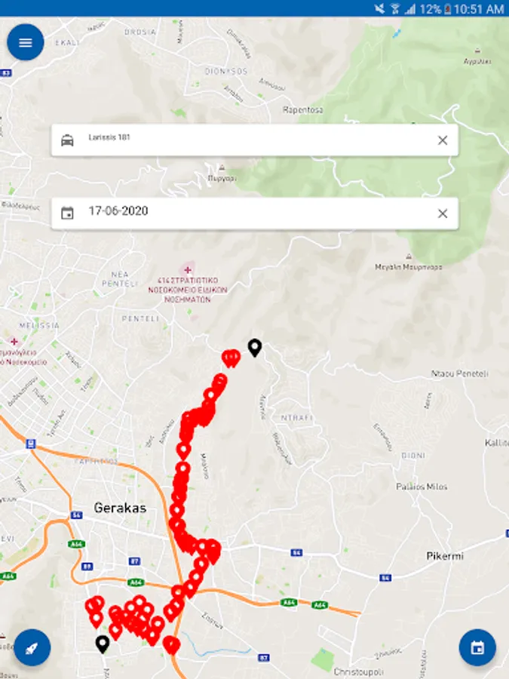Clear the Larissis 181 vehicle field
This screenshot has width=509, height=679.
(443, 140)
